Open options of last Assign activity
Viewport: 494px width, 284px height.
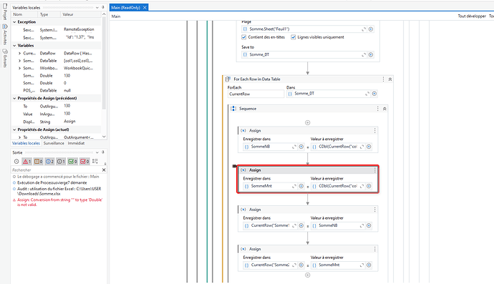pyautogui.click(x=374, y=249)
